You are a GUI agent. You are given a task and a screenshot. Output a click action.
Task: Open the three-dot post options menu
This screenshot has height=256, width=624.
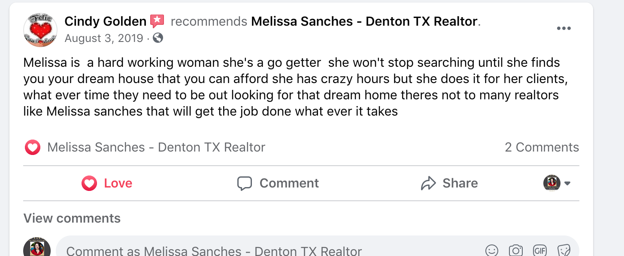(564, 28)
